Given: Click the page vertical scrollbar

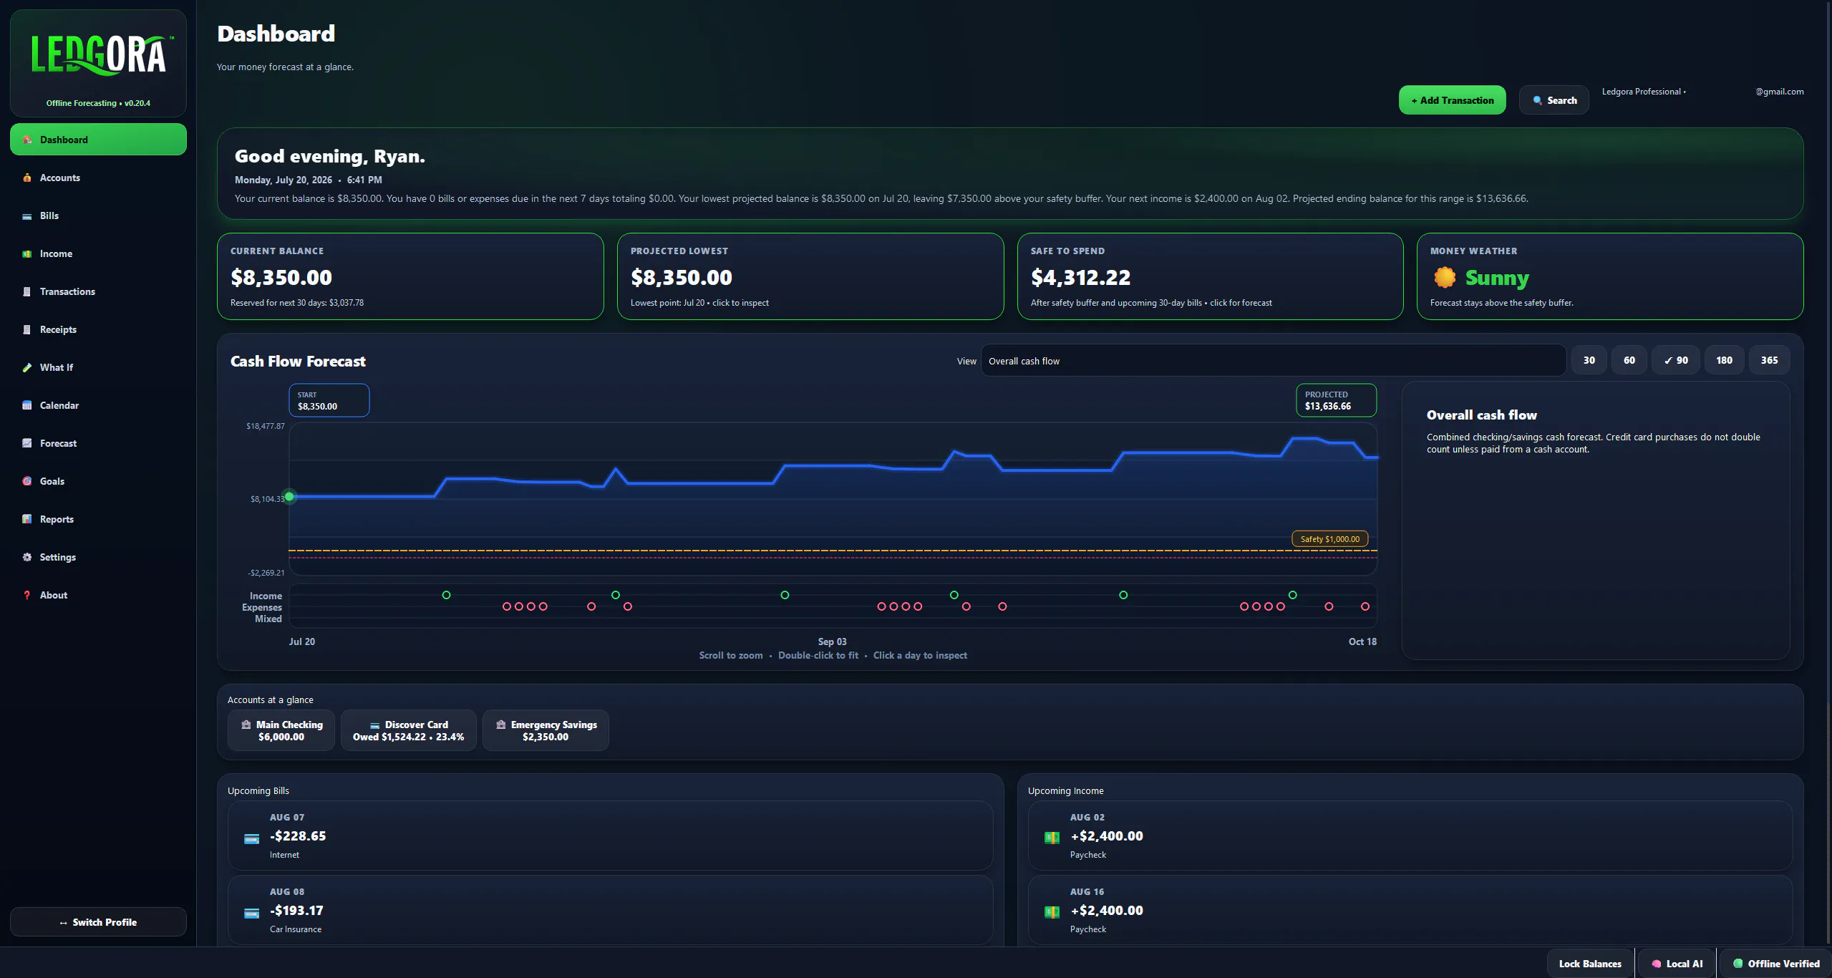Looking at the screenshot, I should tap(1828, 473).
